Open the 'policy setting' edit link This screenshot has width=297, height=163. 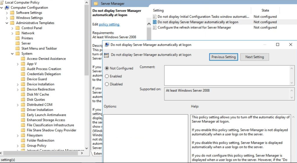pos(109,24)
